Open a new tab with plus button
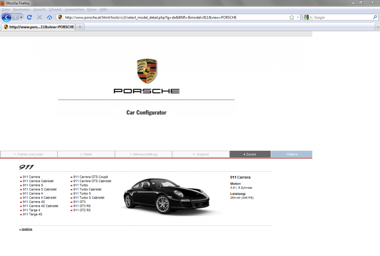Image resolution: width=380 pixels, height=256 pixels. click(x=80, y=27)
